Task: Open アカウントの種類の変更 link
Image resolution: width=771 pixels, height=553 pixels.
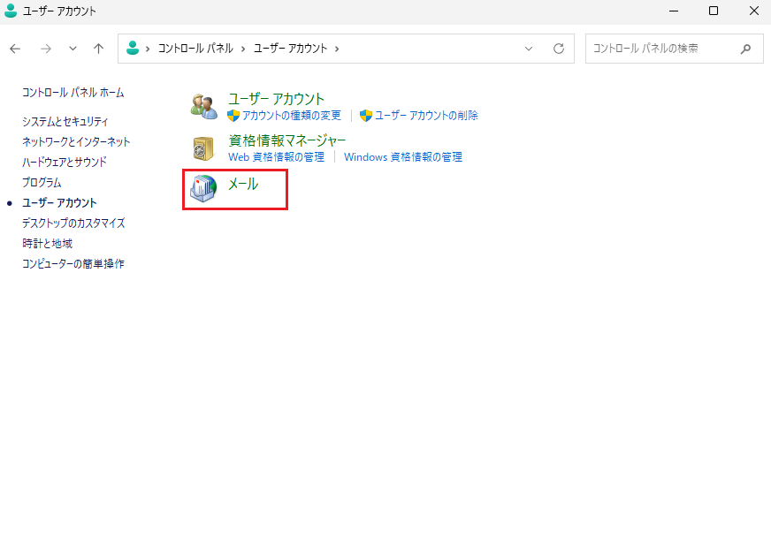Action: pos(291,116)
